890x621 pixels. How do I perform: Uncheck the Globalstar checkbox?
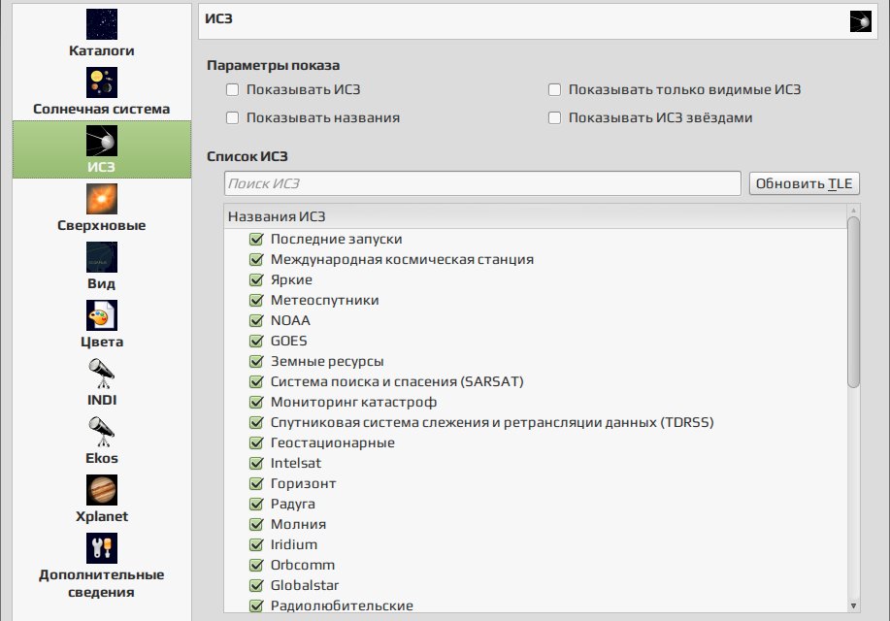(256, 585)
